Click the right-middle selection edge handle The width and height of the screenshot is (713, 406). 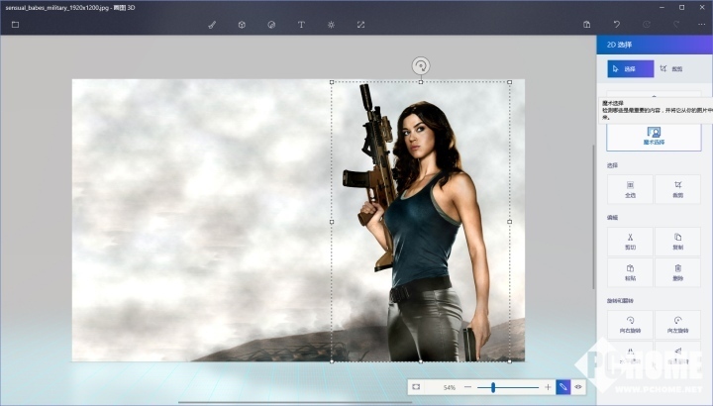pyautogui.click(x=509, y=222)
